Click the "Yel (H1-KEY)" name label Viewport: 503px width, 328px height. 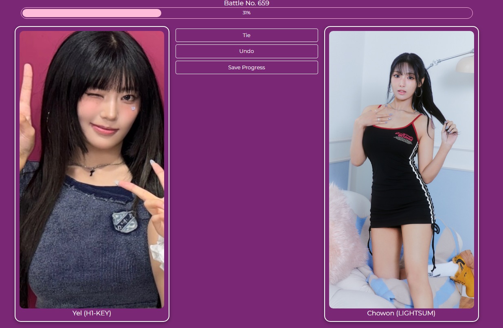[92, 313]
